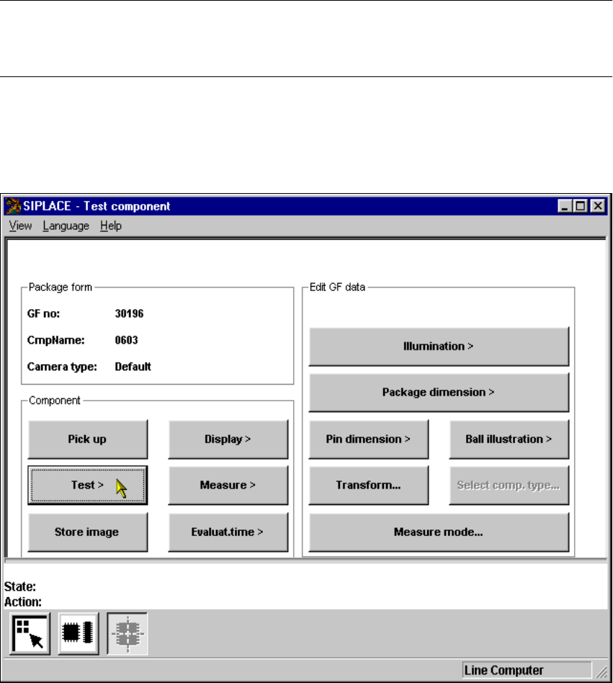This screenshot has height=683, width=613.
Task: Open the Measure mode... dialog
Action: point(439,532)
